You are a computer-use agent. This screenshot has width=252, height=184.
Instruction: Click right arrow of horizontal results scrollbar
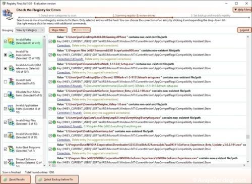pos(244,165)
